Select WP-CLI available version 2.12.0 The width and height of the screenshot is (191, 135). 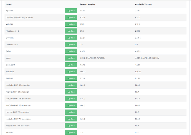click(x=137, y=24)
